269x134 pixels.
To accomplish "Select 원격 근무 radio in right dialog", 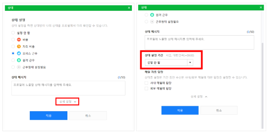I will (x=146, y=15).
